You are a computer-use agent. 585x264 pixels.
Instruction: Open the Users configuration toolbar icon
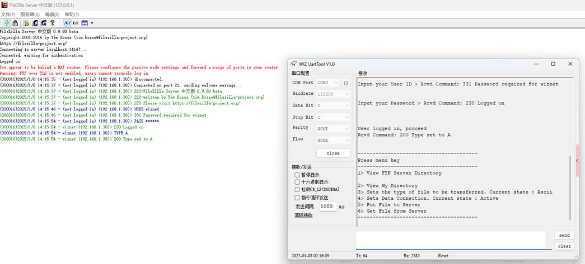35,23
